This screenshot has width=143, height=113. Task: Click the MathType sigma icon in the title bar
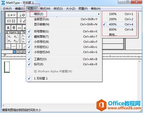[x=3, y=3]
